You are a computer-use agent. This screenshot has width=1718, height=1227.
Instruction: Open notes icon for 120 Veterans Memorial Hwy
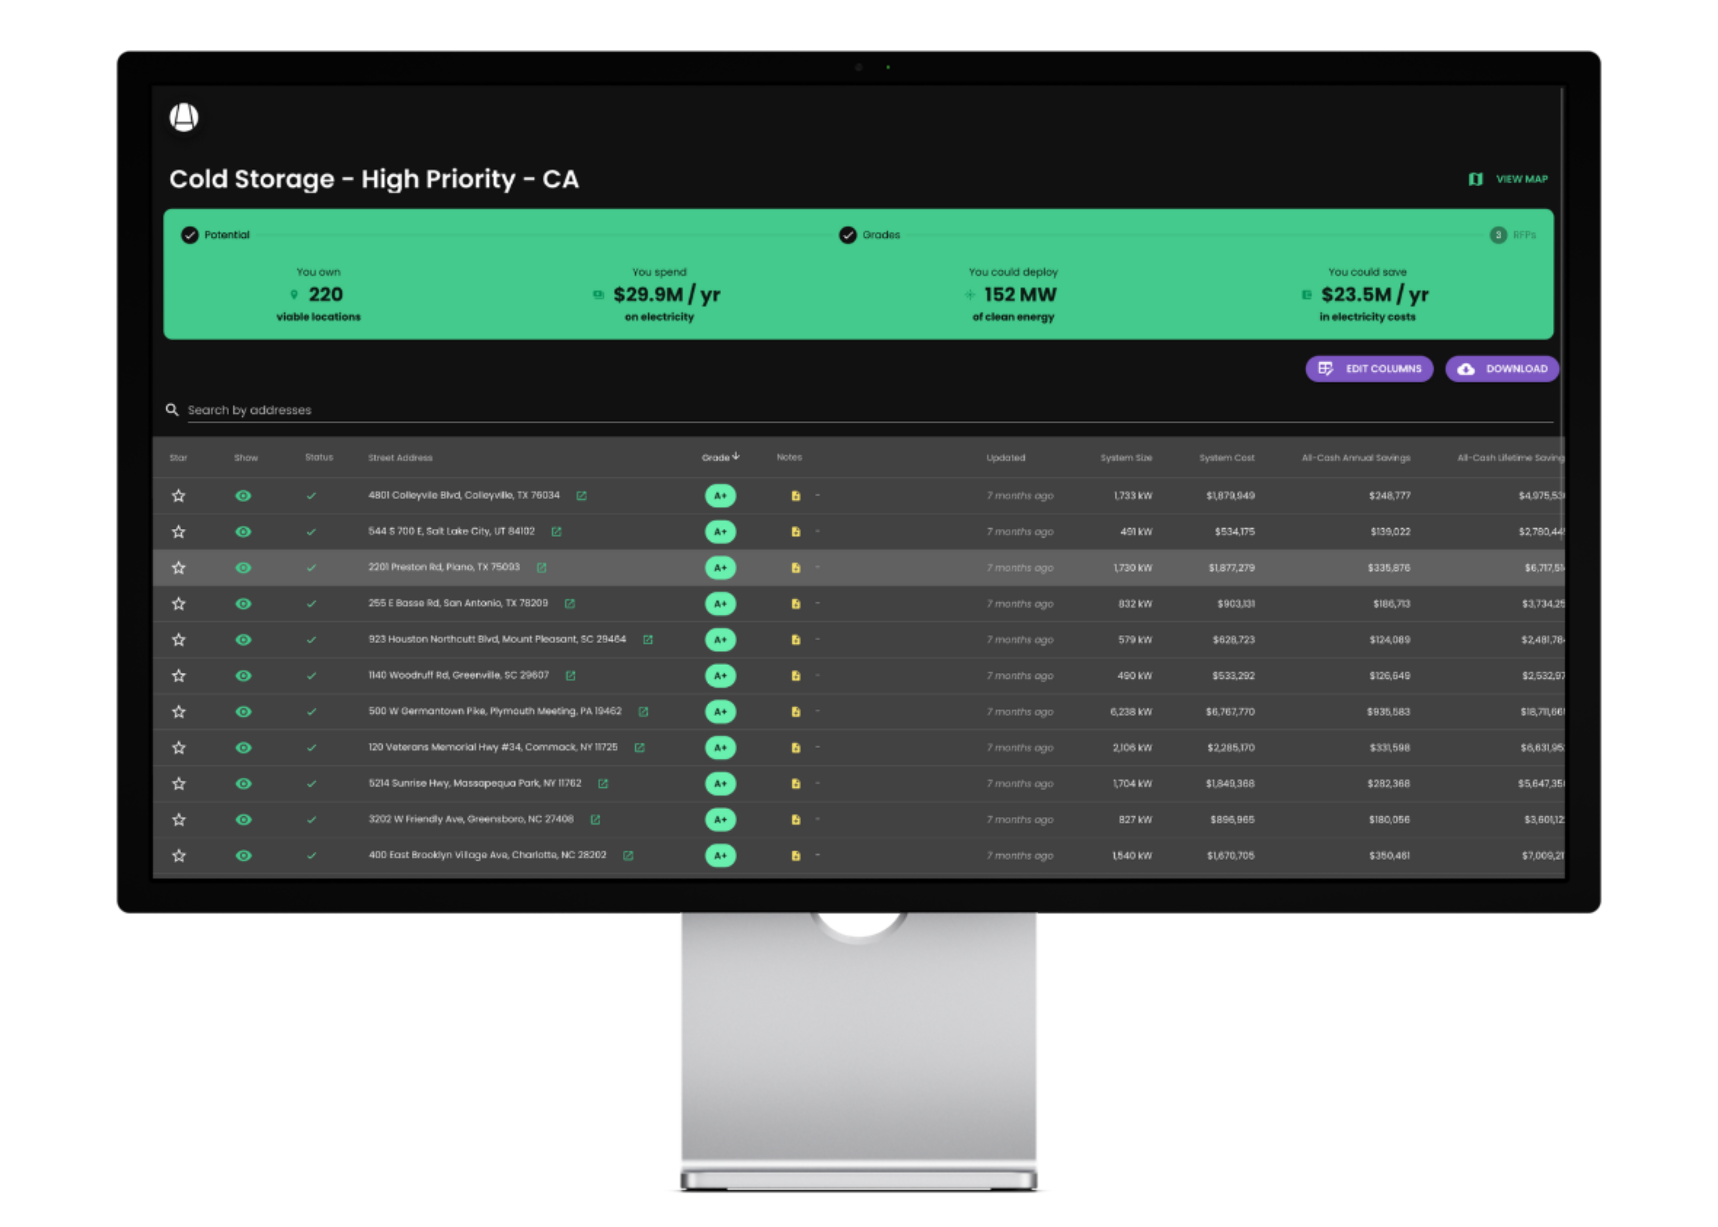pyautogui.click(x=796, y=748)
